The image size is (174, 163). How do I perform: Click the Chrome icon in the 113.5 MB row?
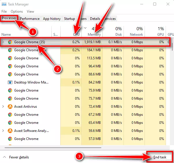[x=10, y=58]
